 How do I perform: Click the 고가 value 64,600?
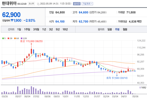(83, 12)
